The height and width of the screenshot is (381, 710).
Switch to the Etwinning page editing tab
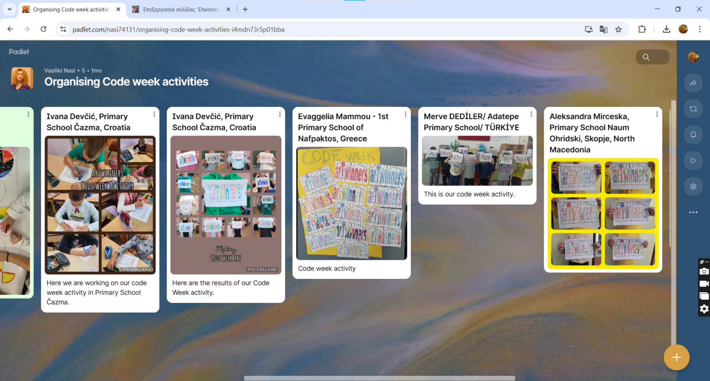click(x=181, y=10)
